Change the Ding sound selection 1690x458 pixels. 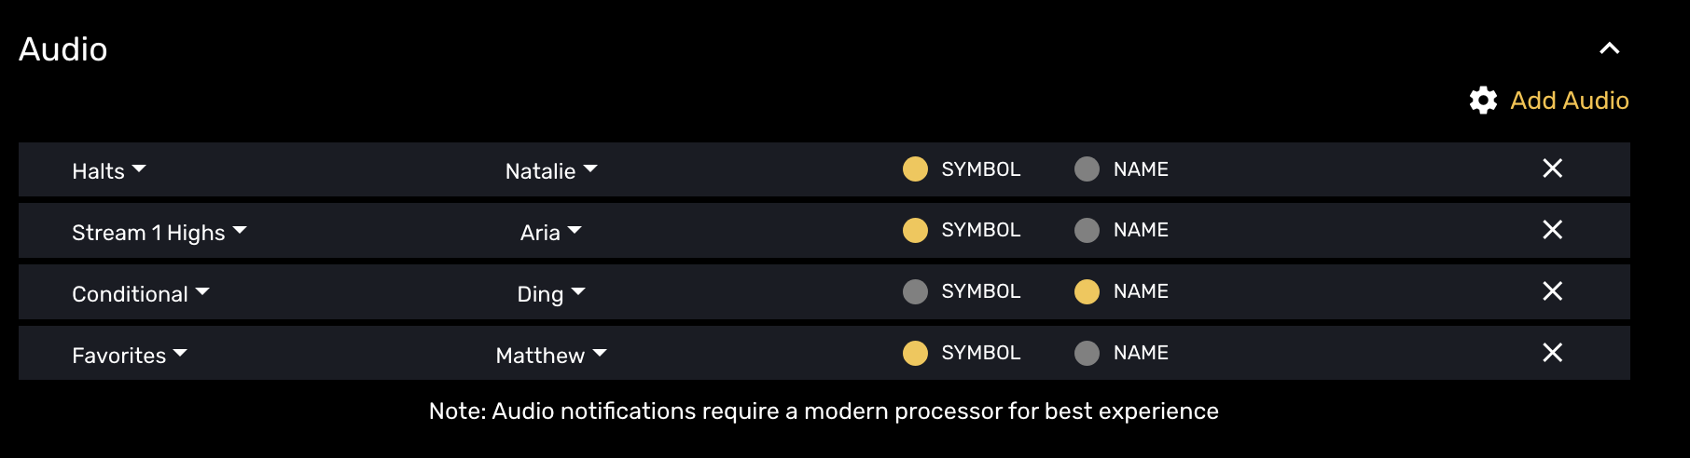[x=550, y=294]
